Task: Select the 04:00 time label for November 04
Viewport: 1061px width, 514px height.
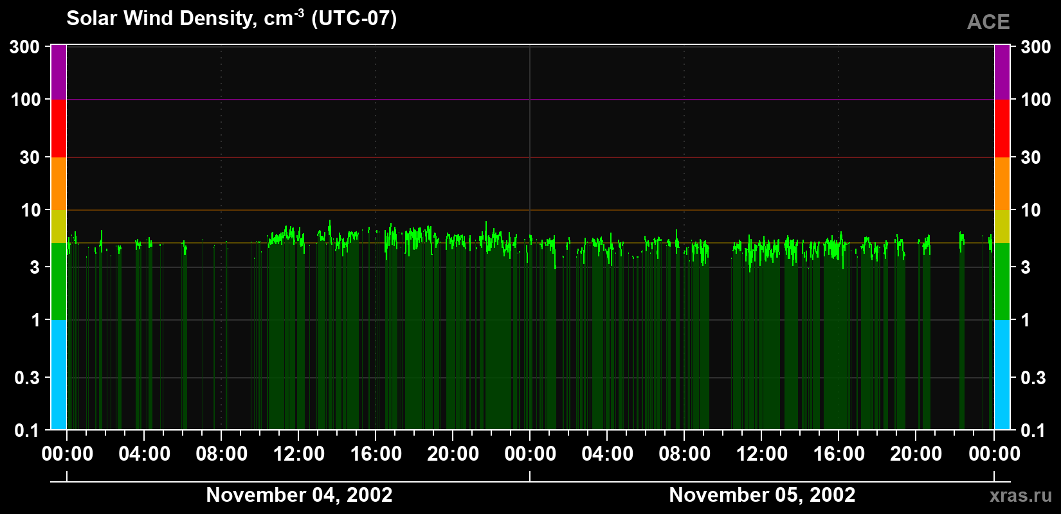Action: (x=145, y=454)
